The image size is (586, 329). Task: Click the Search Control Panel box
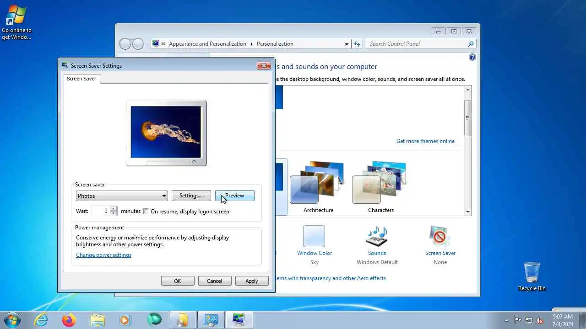[417, 44]
